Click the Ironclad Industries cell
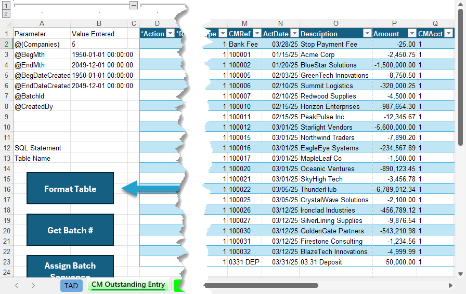The image size is (466, 294). click(335, 210)
